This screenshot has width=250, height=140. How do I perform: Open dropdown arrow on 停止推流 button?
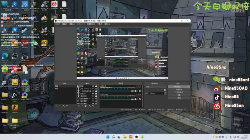click(x=188, y=86)
